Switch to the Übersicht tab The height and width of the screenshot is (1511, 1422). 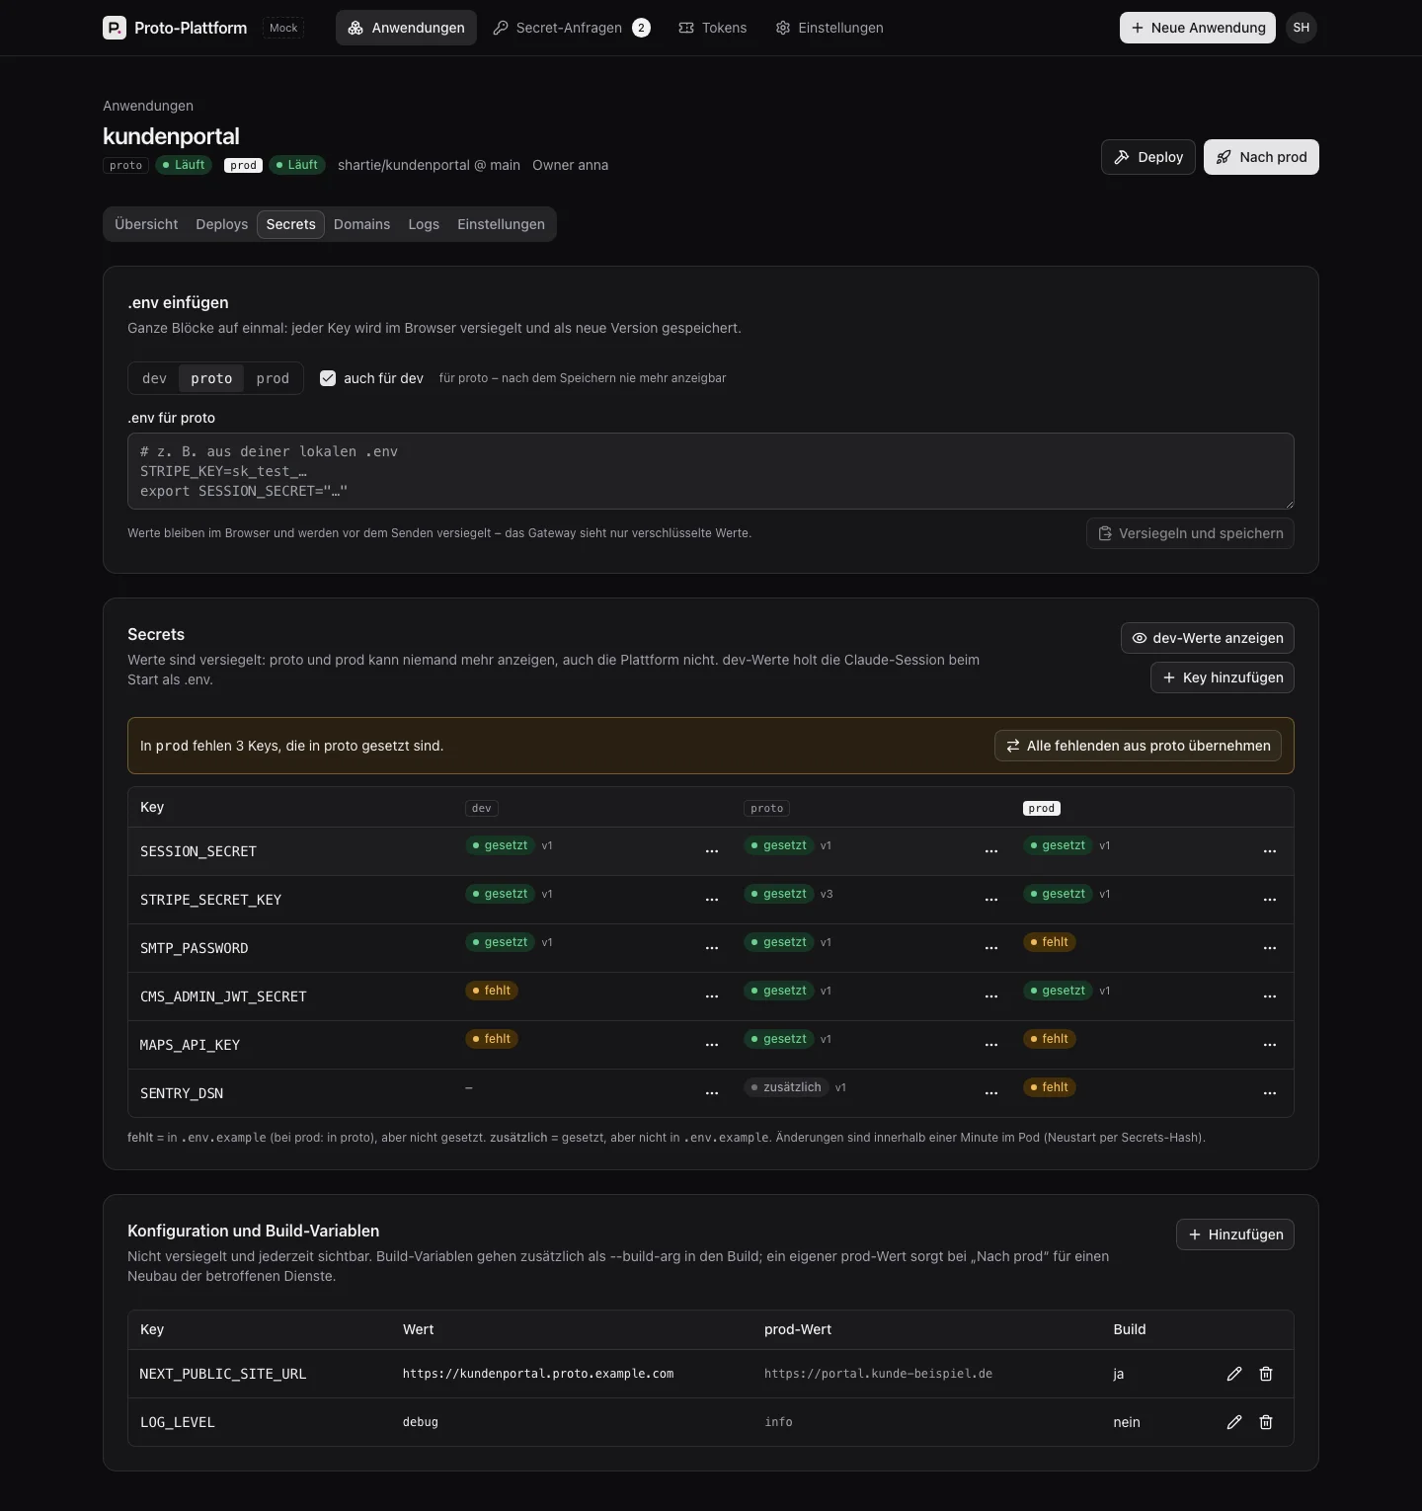146,224
